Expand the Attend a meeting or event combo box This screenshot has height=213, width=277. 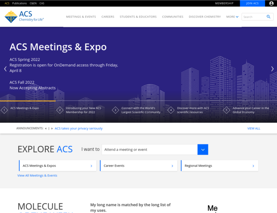149,150
